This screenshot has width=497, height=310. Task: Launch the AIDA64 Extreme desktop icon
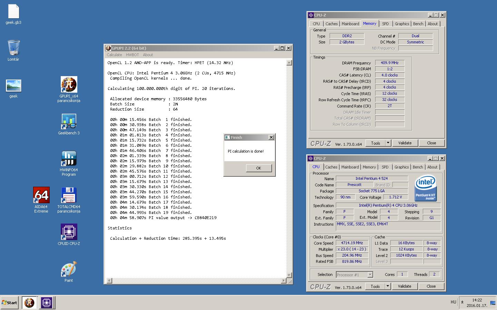(x=41, y=195)
